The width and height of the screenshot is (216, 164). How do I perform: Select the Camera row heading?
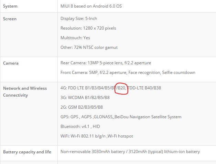click(11, 63)
